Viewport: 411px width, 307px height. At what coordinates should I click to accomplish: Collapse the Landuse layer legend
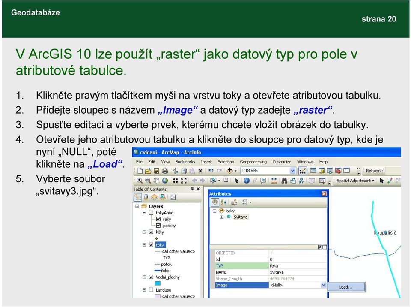pyautogui.click(x=144, y=290)
